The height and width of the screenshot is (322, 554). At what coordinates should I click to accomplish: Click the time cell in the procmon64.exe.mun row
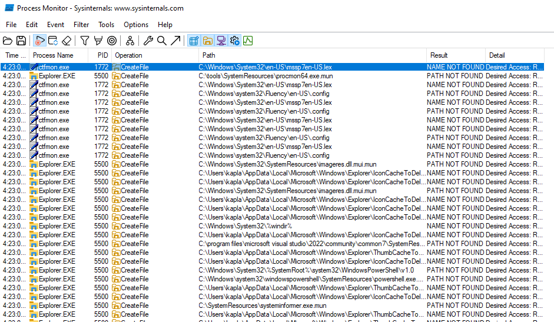point(15,76)
